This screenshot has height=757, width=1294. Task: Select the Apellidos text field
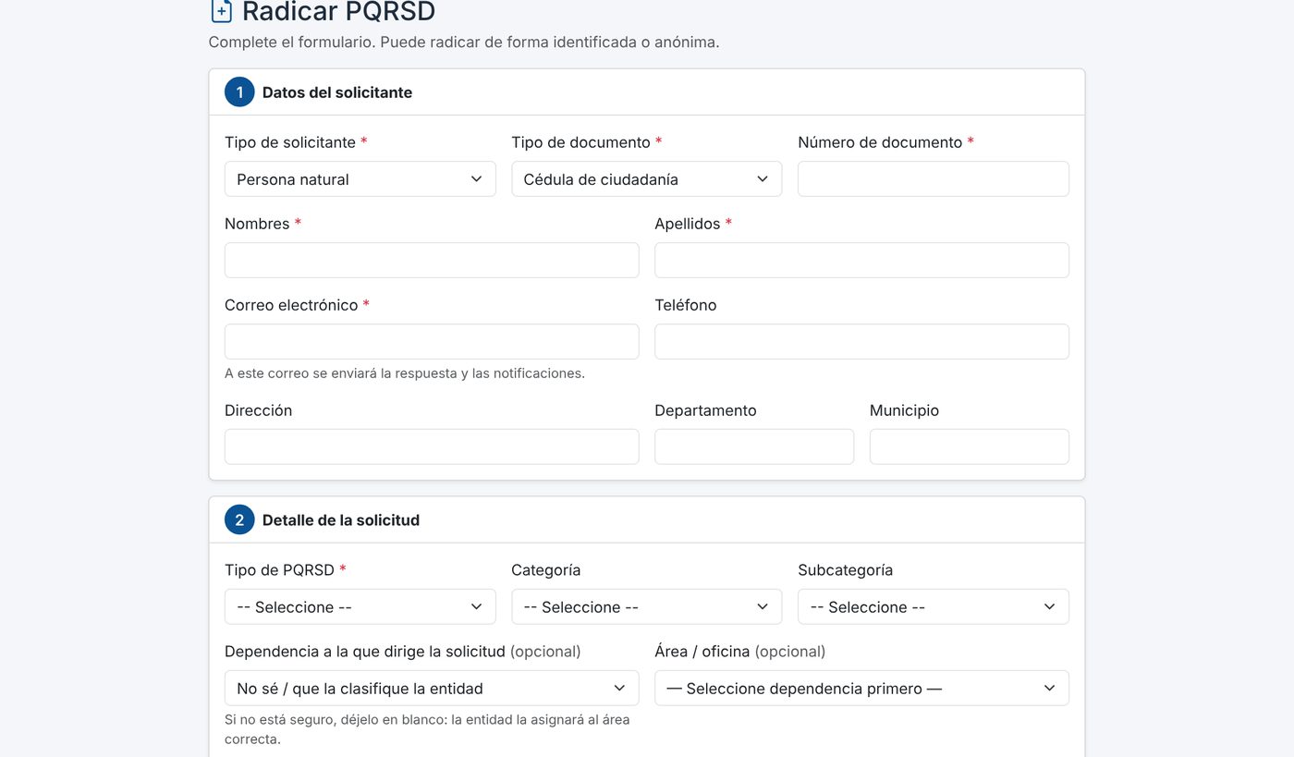click(861, 261)
